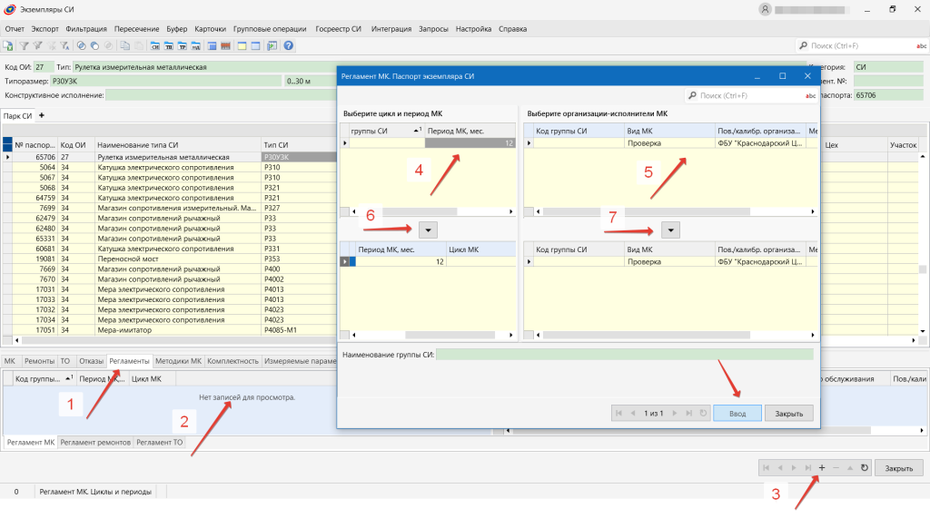The width and height of the screenshot is (930, 518).
Task: Click the double-funnel filter icon
Action: [37, 45]
